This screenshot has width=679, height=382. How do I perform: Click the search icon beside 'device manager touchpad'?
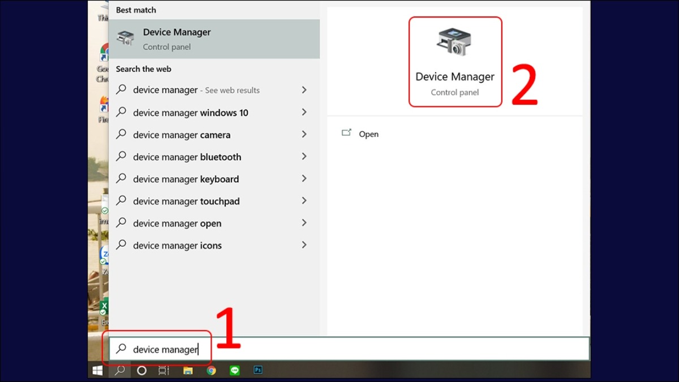121,201
